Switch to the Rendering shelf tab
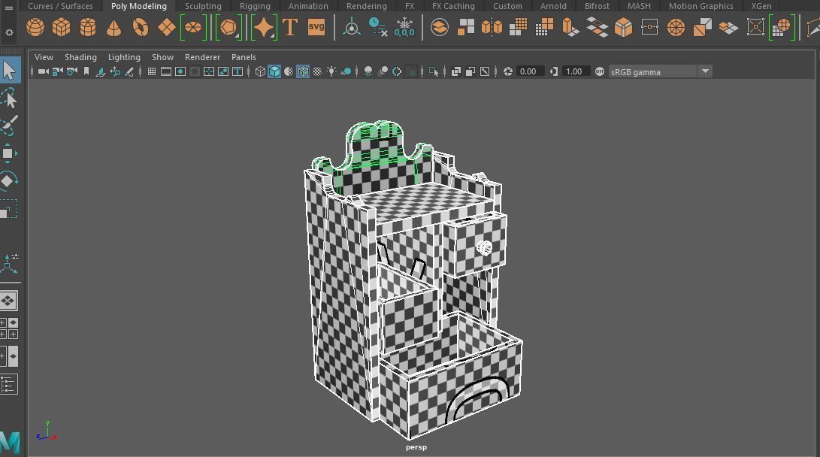This screenshot has width=820, height=457. point(366,6)
